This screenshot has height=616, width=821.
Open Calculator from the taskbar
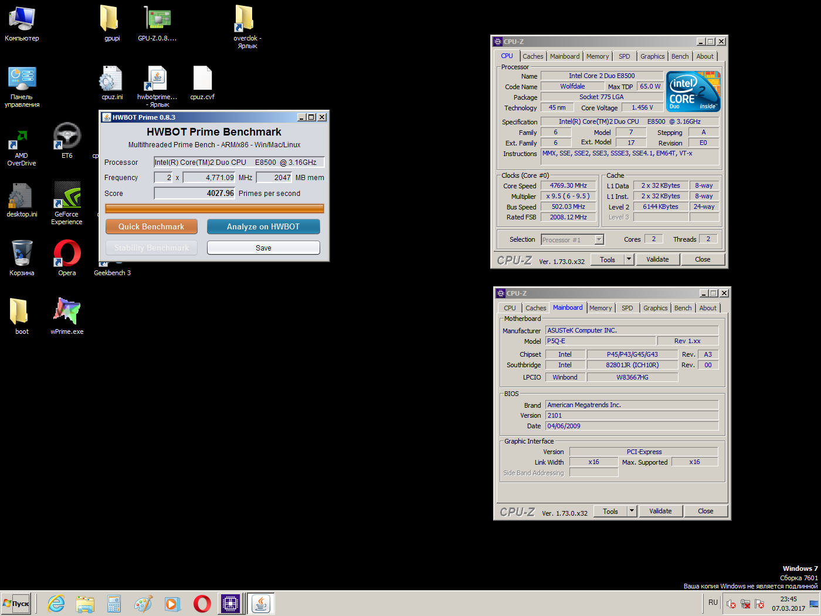coord(114,604)
